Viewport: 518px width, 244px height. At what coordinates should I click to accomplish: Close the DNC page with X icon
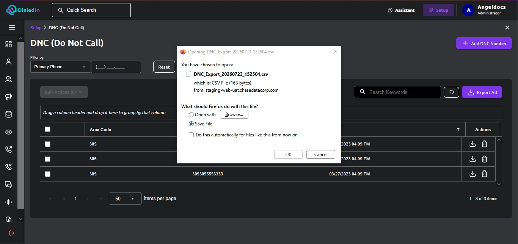(x=507, y=28)
